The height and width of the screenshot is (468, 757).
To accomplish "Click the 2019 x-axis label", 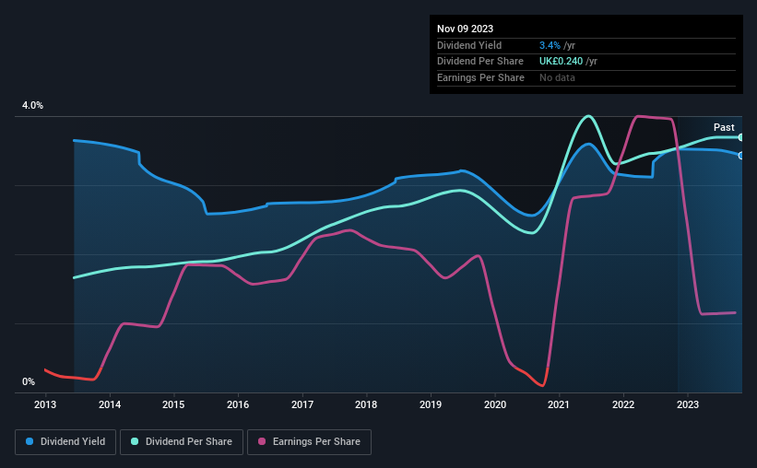I will [431, 404].
